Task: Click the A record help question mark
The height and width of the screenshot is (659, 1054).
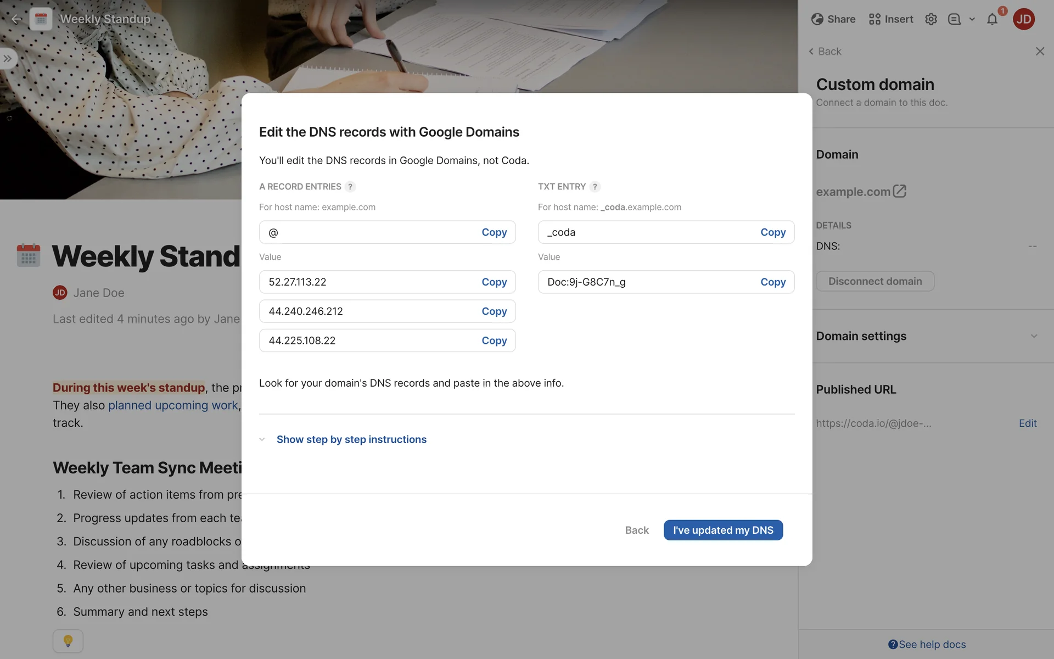Action: pos(350,187)
